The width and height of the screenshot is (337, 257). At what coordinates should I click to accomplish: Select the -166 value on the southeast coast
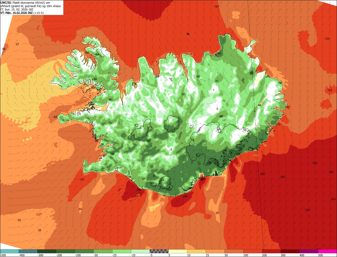(x=237, y=154)
